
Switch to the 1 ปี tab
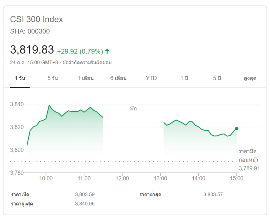pos(184,78)
